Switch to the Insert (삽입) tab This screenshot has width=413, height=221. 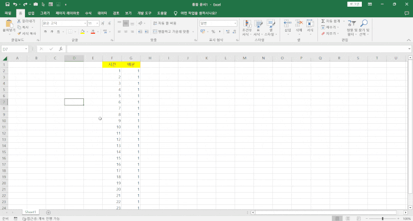point(31,13)
